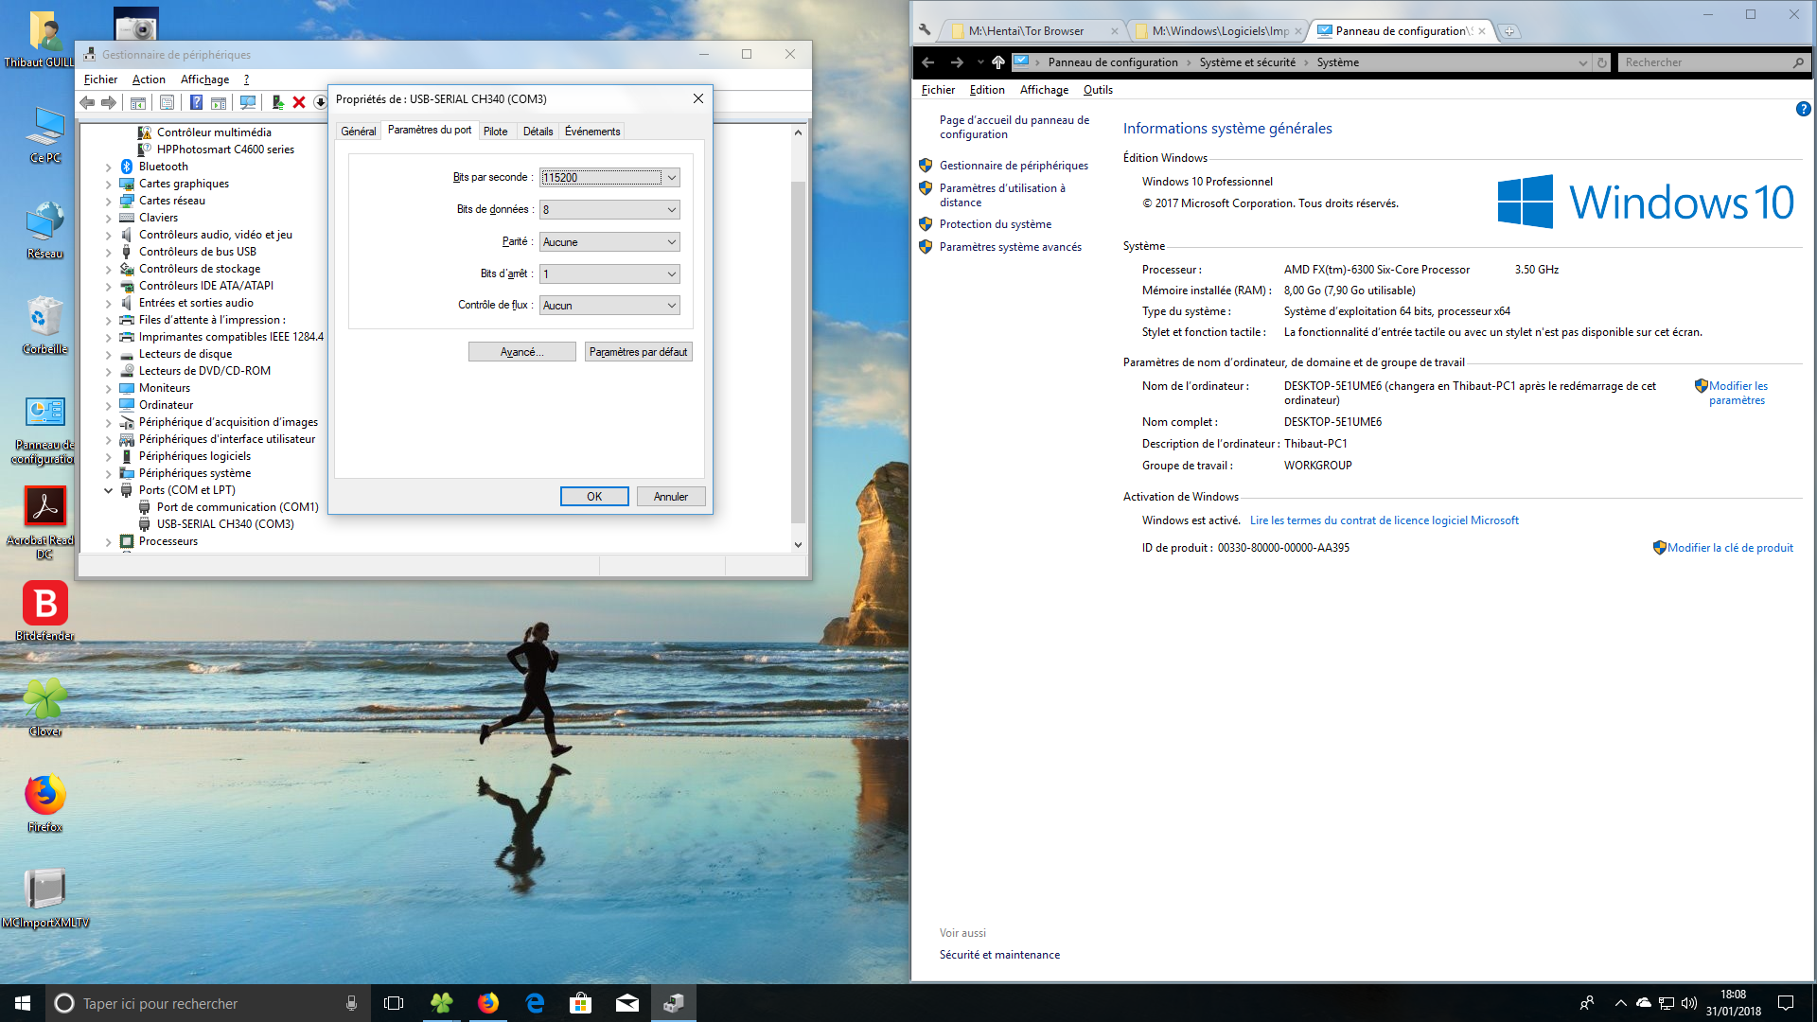Viewport: 1817px width, 1022px height.
Task: Go up one level in Control Panel
Action: (997, 62)
